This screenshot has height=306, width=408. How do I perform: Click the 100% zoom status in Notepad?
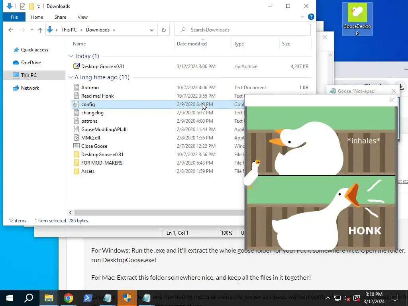pos(227,233)
